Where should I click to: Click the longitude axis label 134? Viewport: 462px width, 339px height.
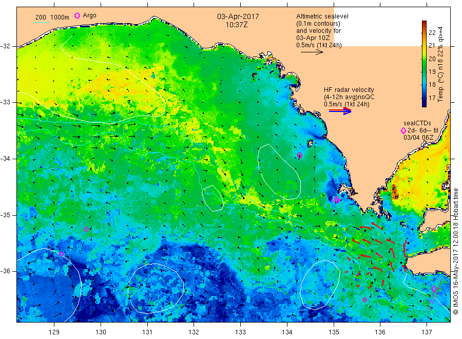coord(287,332)
